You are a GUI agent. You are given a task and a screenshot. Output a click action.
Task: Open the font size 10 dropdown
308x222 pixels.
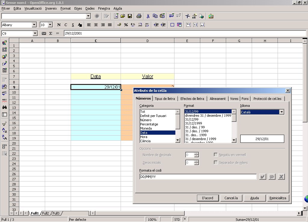tap(50, 25)
